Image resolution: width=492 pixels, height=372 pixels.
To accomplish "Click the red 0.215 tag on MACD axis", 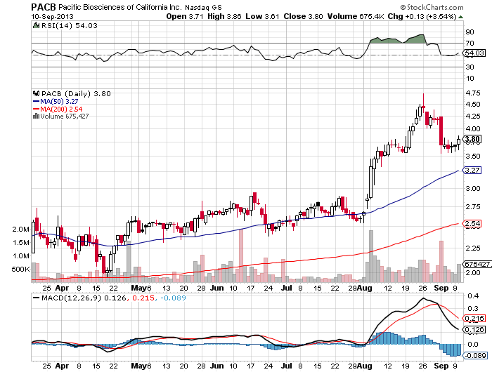I will coord(474,319).
